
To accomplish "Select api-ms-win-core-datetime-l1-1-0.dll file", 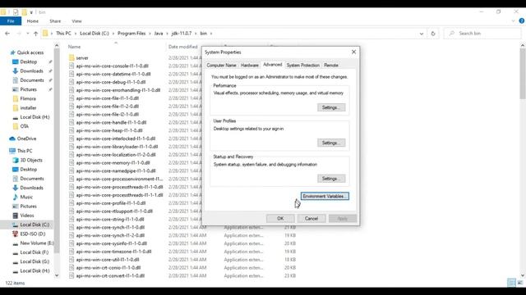I will pos(113,74).
